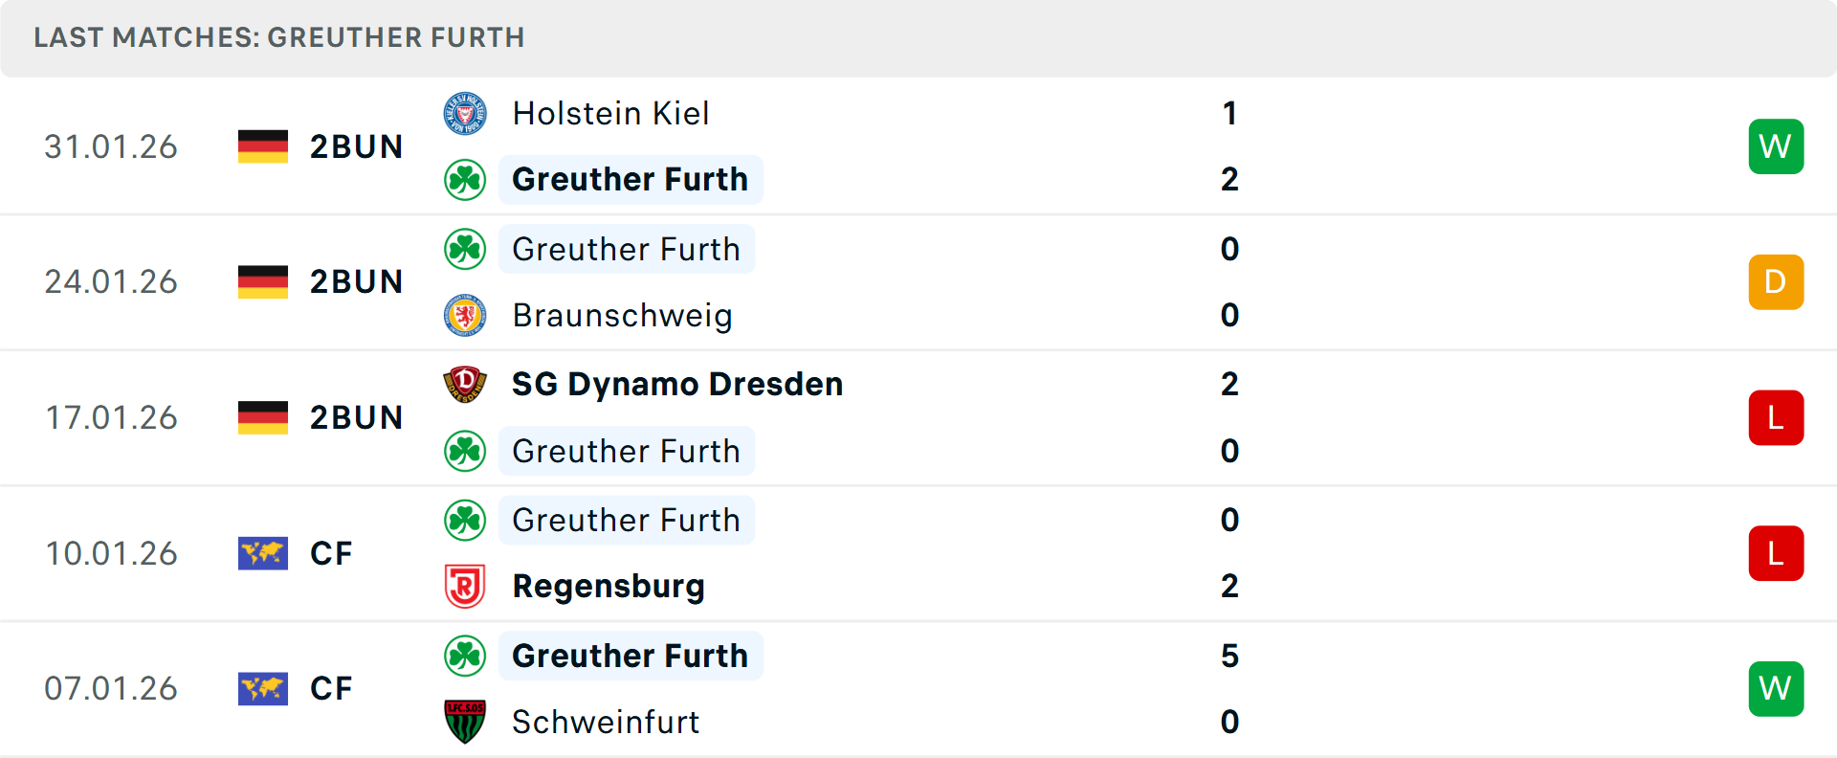Click the green W badge for the Holstein Kiel match
This screenshot has width=1837, height=758.
pos(1776,146)
